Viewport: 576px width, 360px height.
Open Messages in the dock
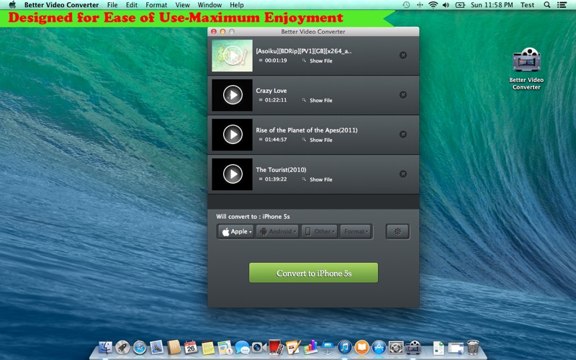click(x=242, y=348)
